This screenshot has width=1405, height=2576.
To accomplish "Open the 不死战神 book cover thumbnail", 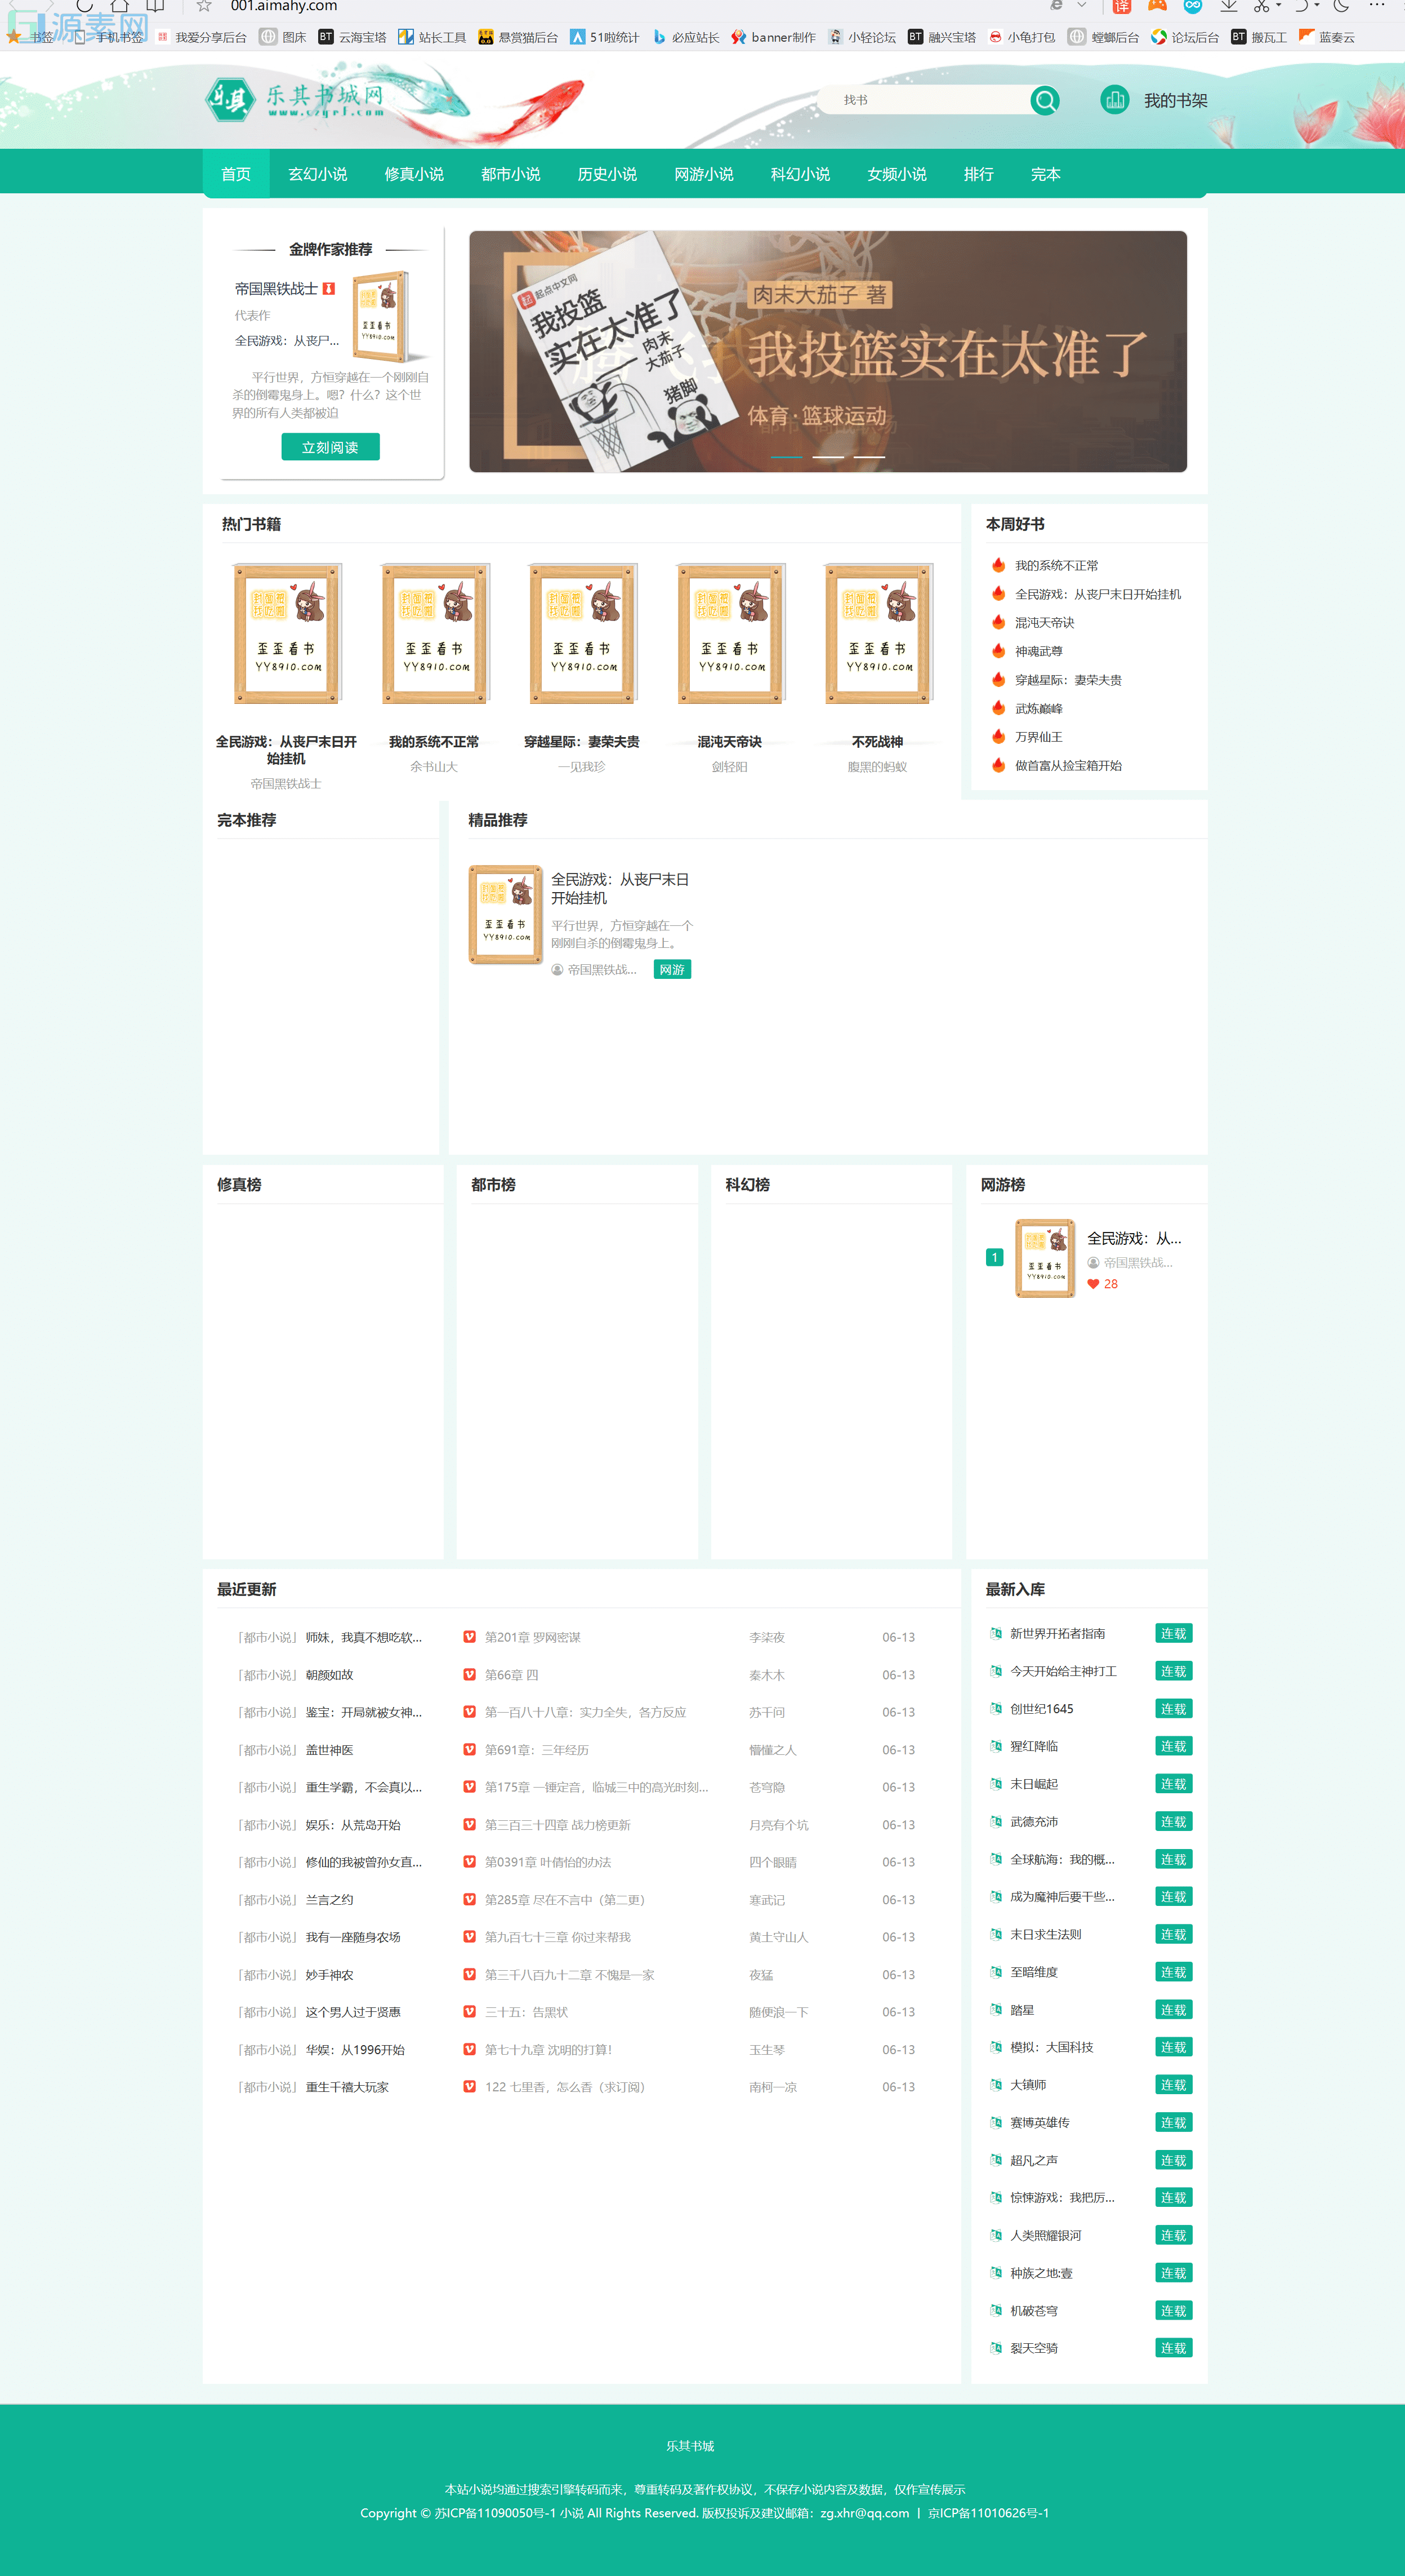I will pyautogui.click(x=877, y=633).
